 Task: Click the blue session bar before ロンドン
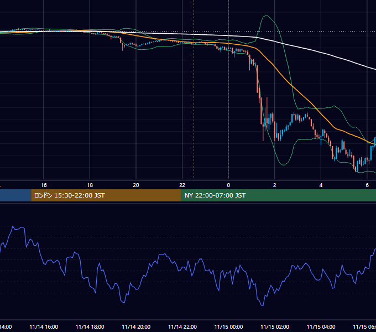tap(15, 195)
